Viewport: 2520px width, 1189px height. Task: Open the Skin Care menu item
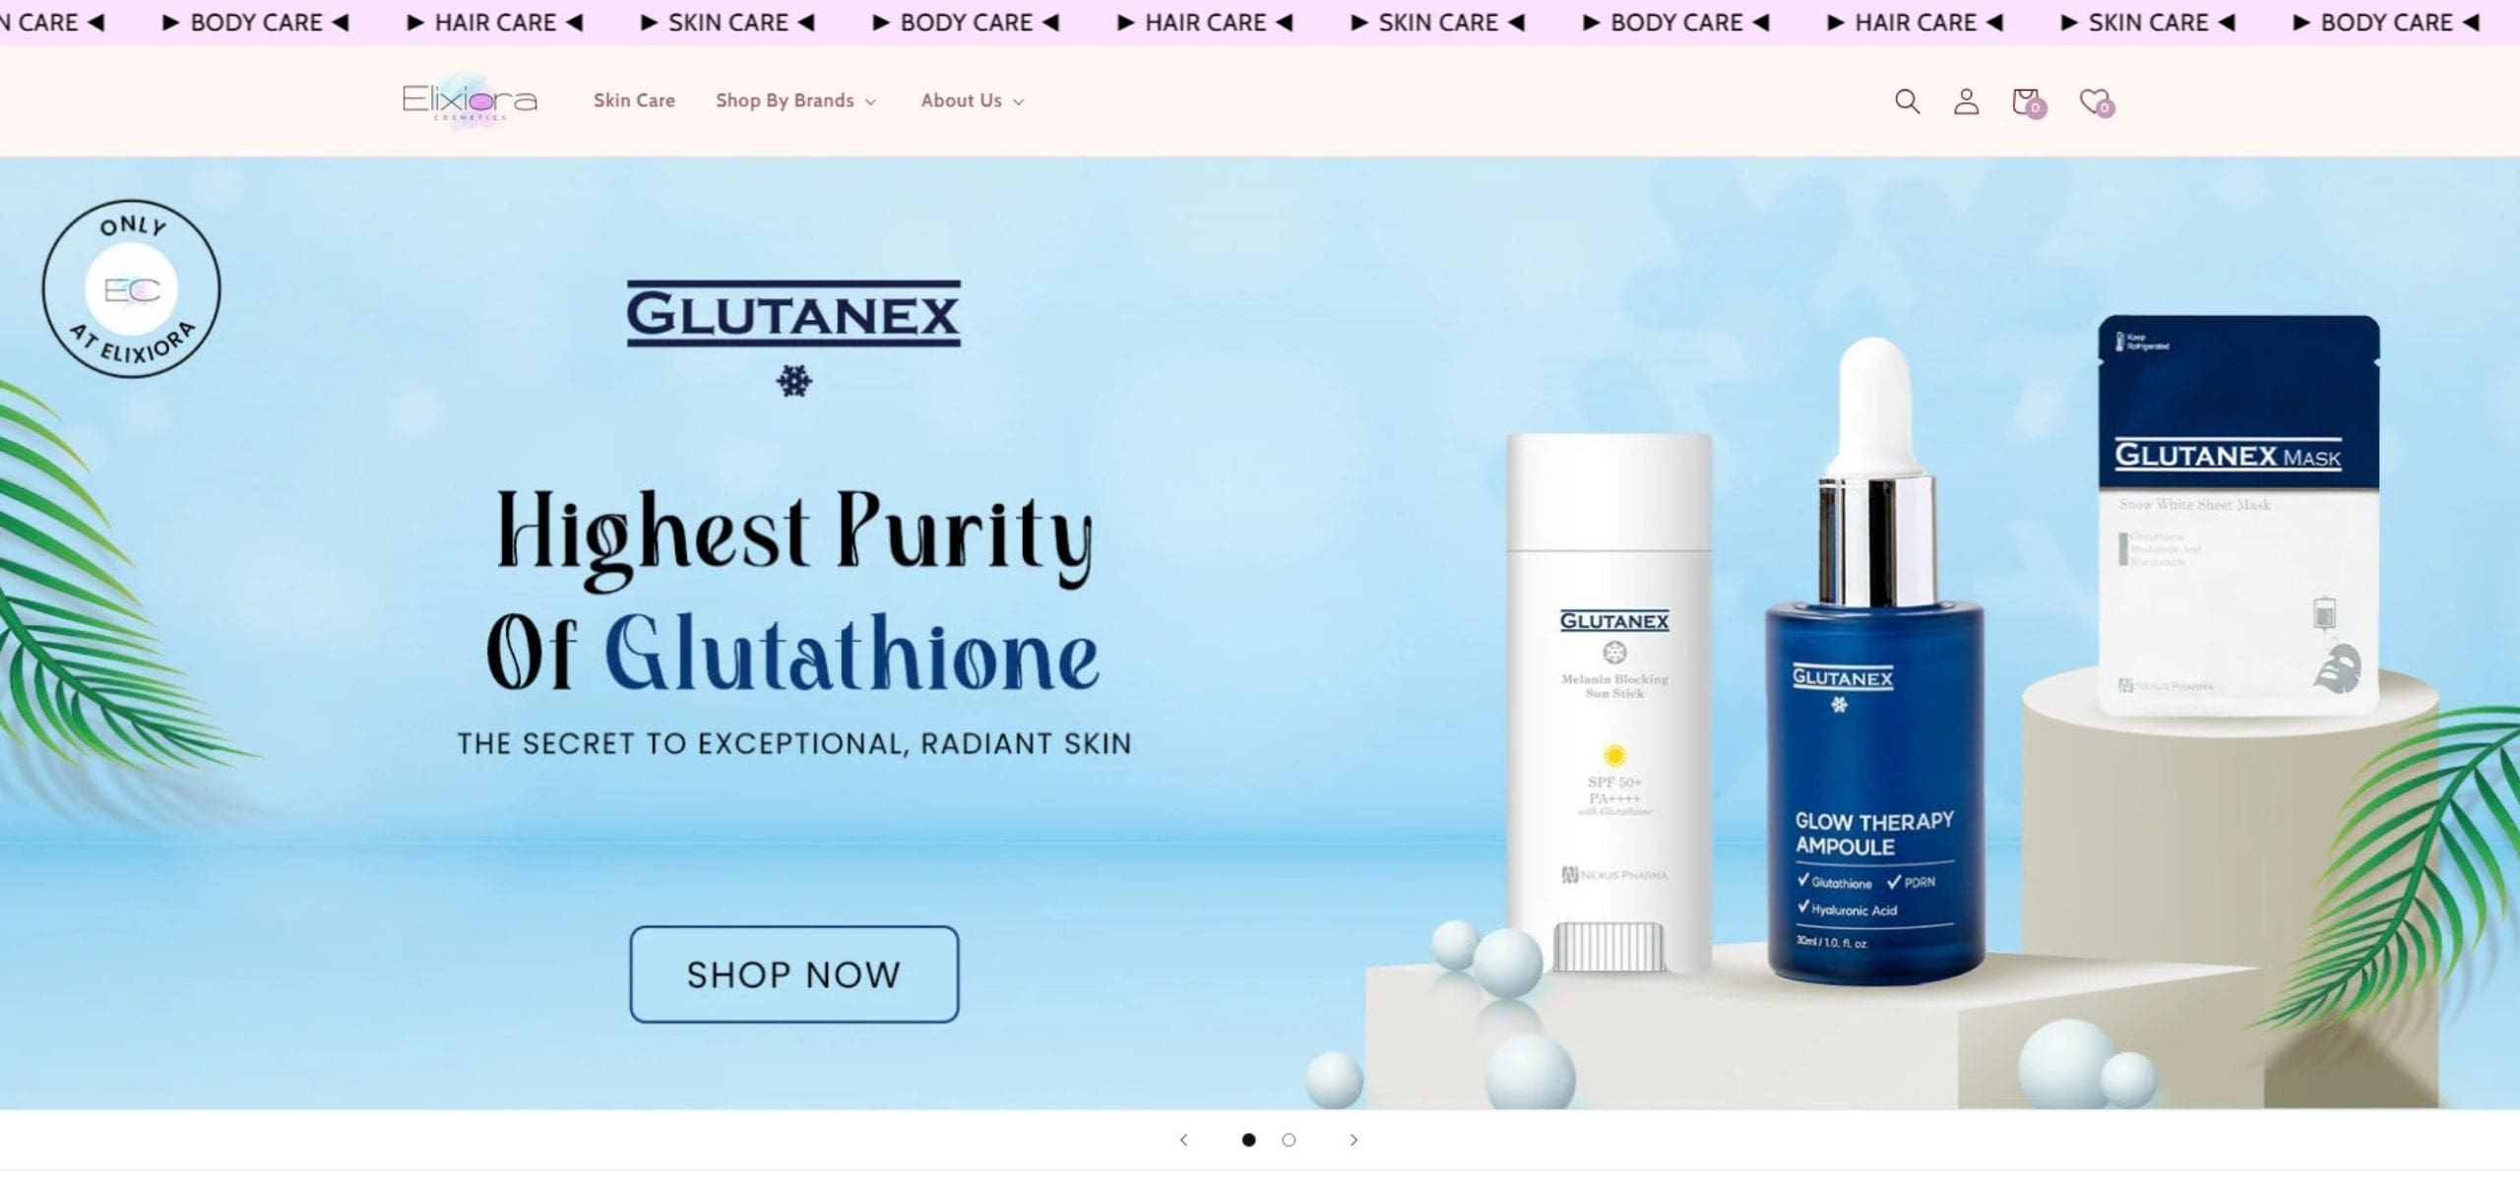pyautogui.click(x=634, y=100)
